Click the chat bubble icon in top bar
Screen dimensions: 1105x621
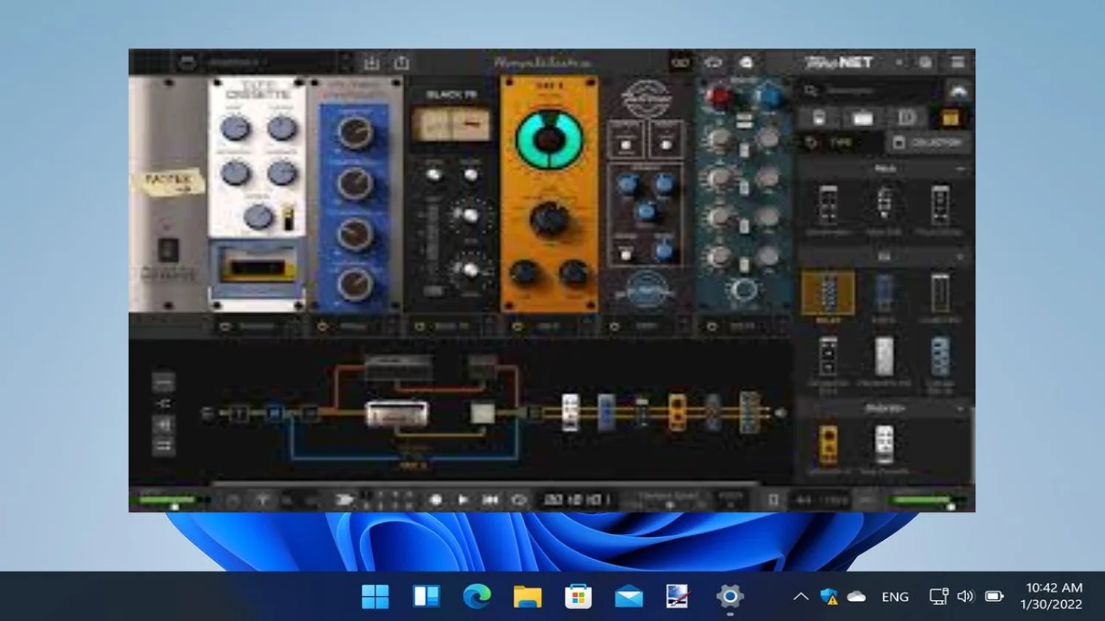pos(747,62)
